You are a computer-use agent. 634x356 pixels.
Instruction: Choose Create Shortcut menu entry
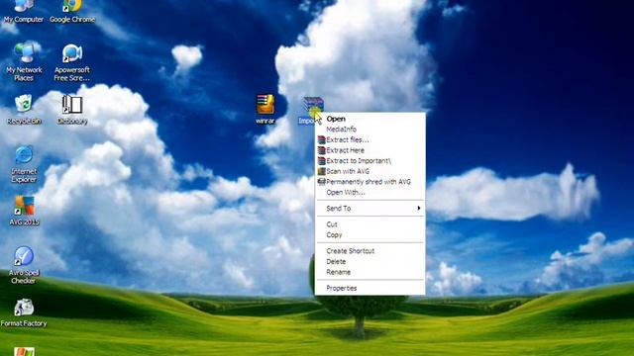point(370,250)
